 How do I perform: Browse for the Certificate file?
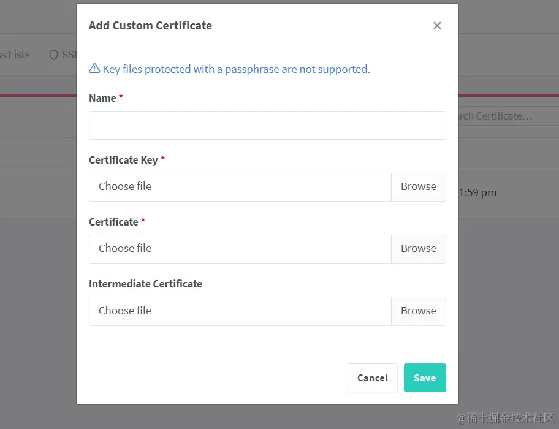[x=418, y=249]
